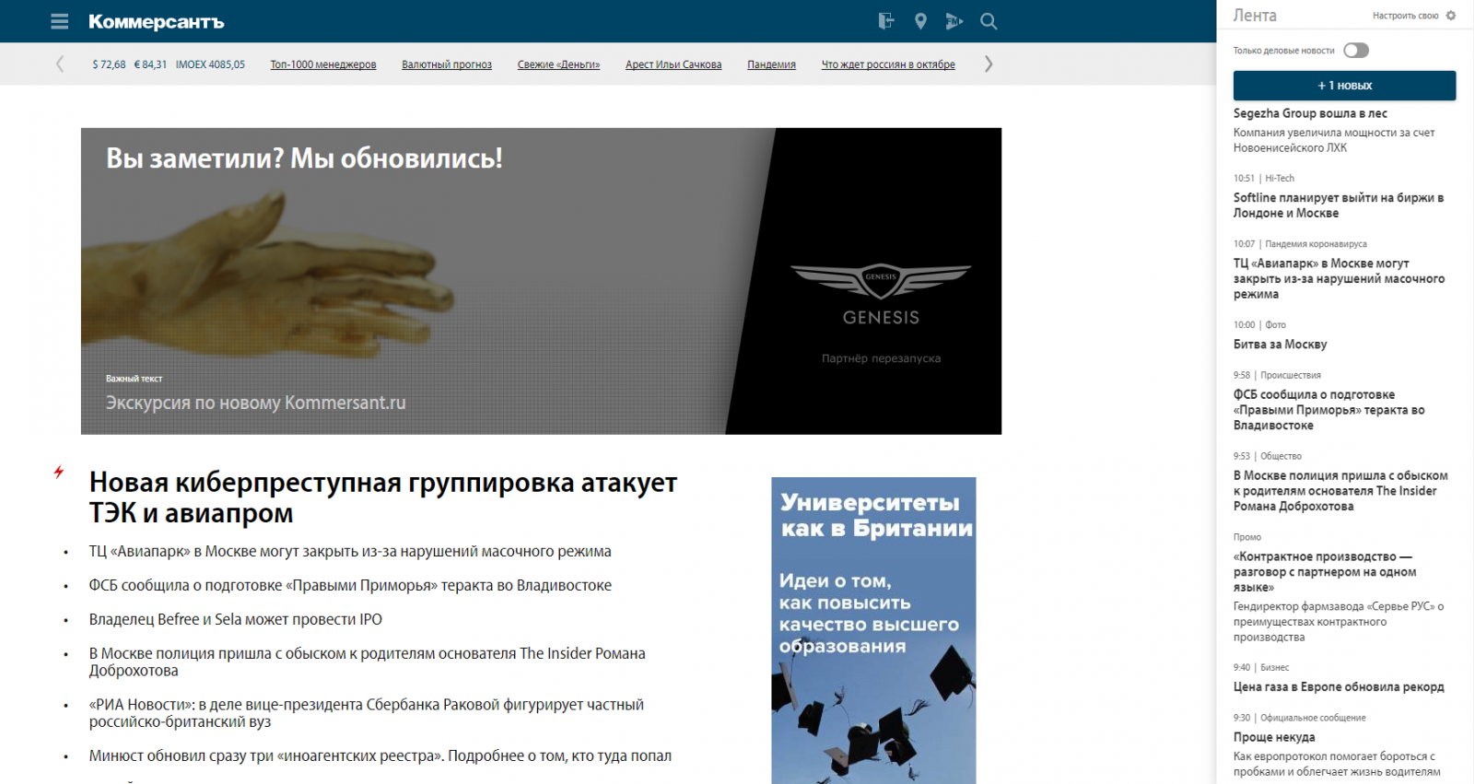The width and height of the screenshot is (1474, 784).
Task: Show previous topics with left chevron
Action: pyautogui.click(x=60, y=64)
